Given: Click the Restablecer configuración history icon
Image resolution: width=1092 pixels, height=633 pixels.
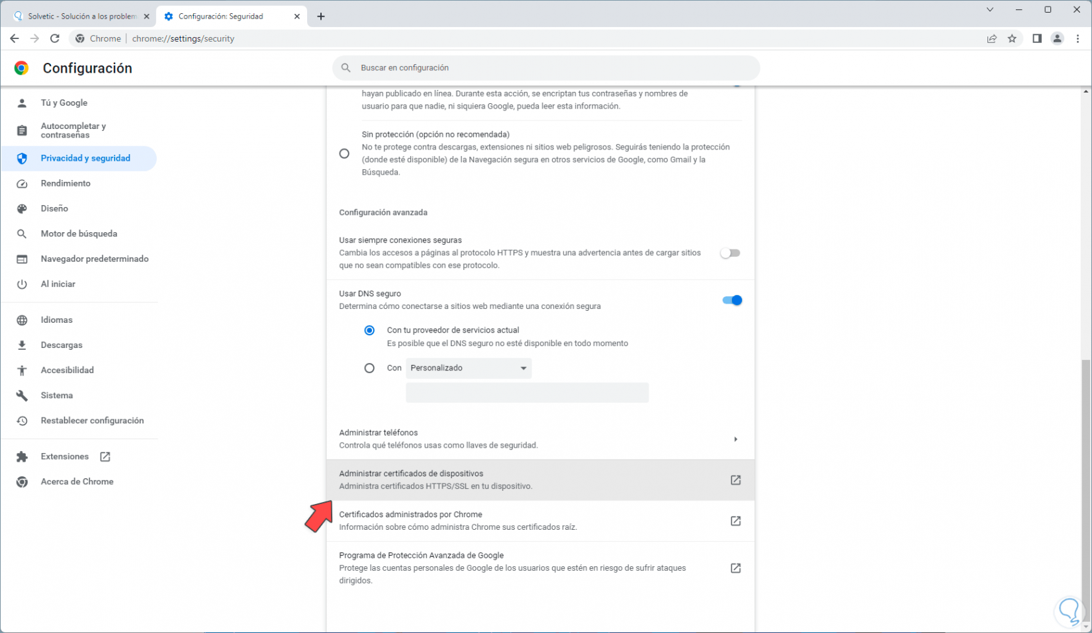Looking at the screenshot, I should click(22, 421).
